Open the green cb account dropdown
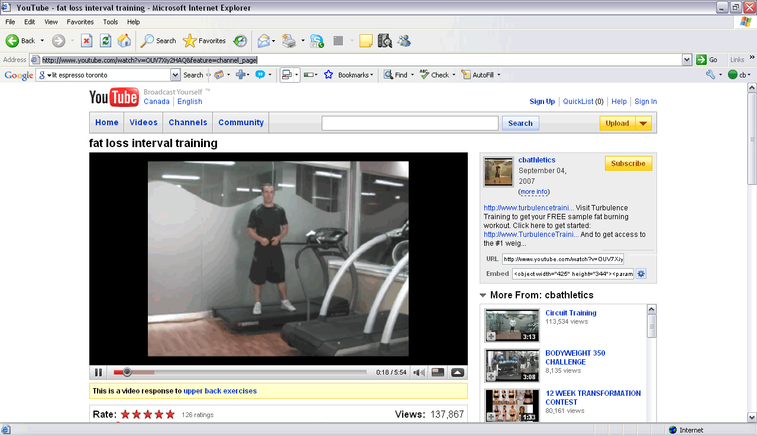The height and width of the screenshot is (436, 757). click(x=739, y=75)
